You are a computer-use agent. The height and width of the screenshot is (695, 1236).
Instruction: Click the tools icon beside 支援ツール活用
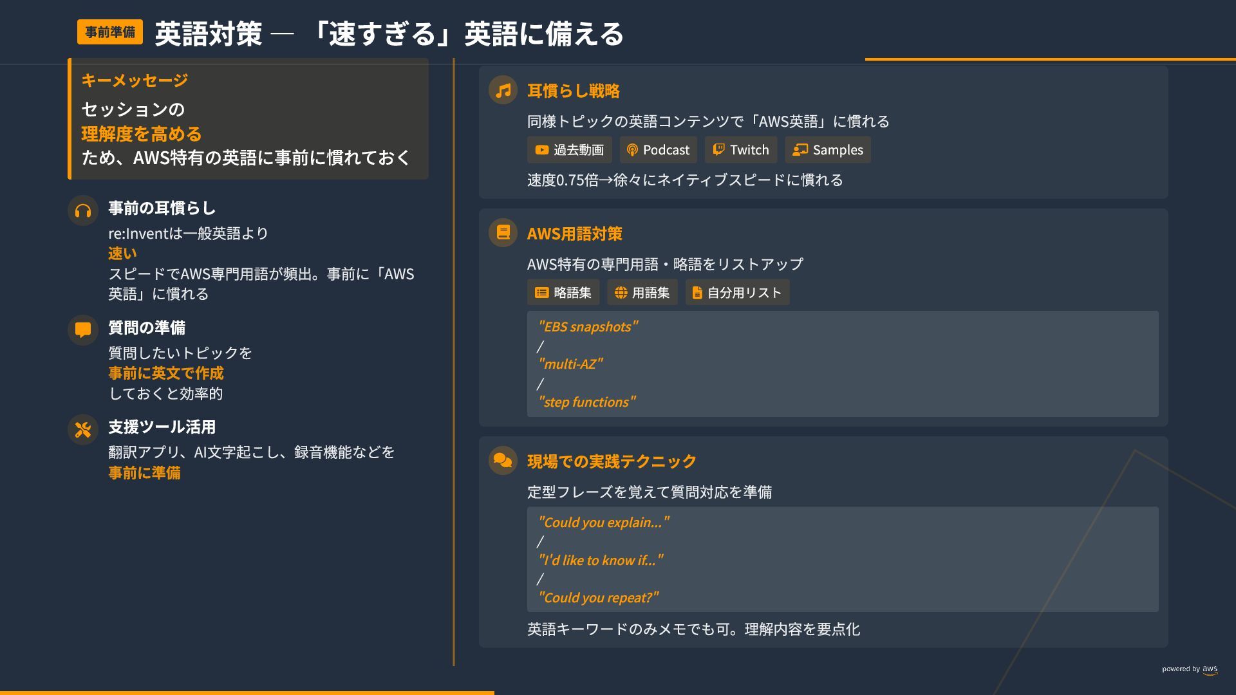pos(83,430)
